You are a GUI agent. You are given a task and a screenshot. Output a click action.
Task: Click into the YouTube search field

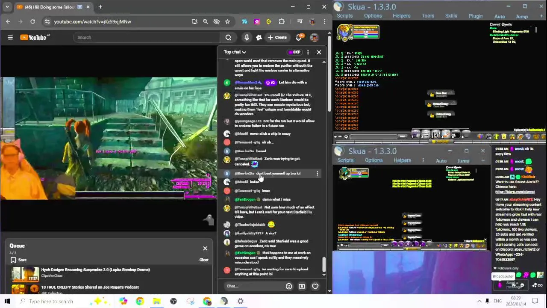146,38
